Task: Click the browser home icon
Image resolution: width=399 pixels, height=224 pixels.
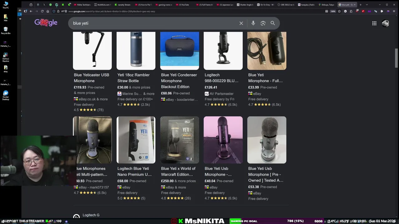Action: (48, 11)
